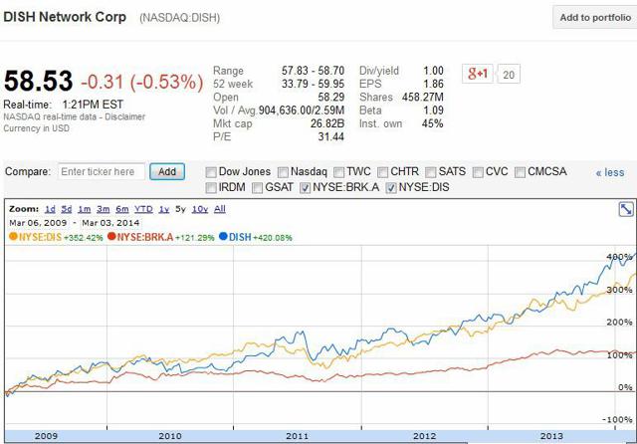Image resolution: width=637 pixels, height=444 pixels.
Task: Click Add to portfolio button
Action: click(595, 18)
